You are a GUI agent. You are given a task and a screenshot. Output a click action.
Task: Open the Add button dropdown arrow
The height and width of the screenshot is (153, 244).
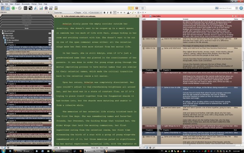coord(17,8)
